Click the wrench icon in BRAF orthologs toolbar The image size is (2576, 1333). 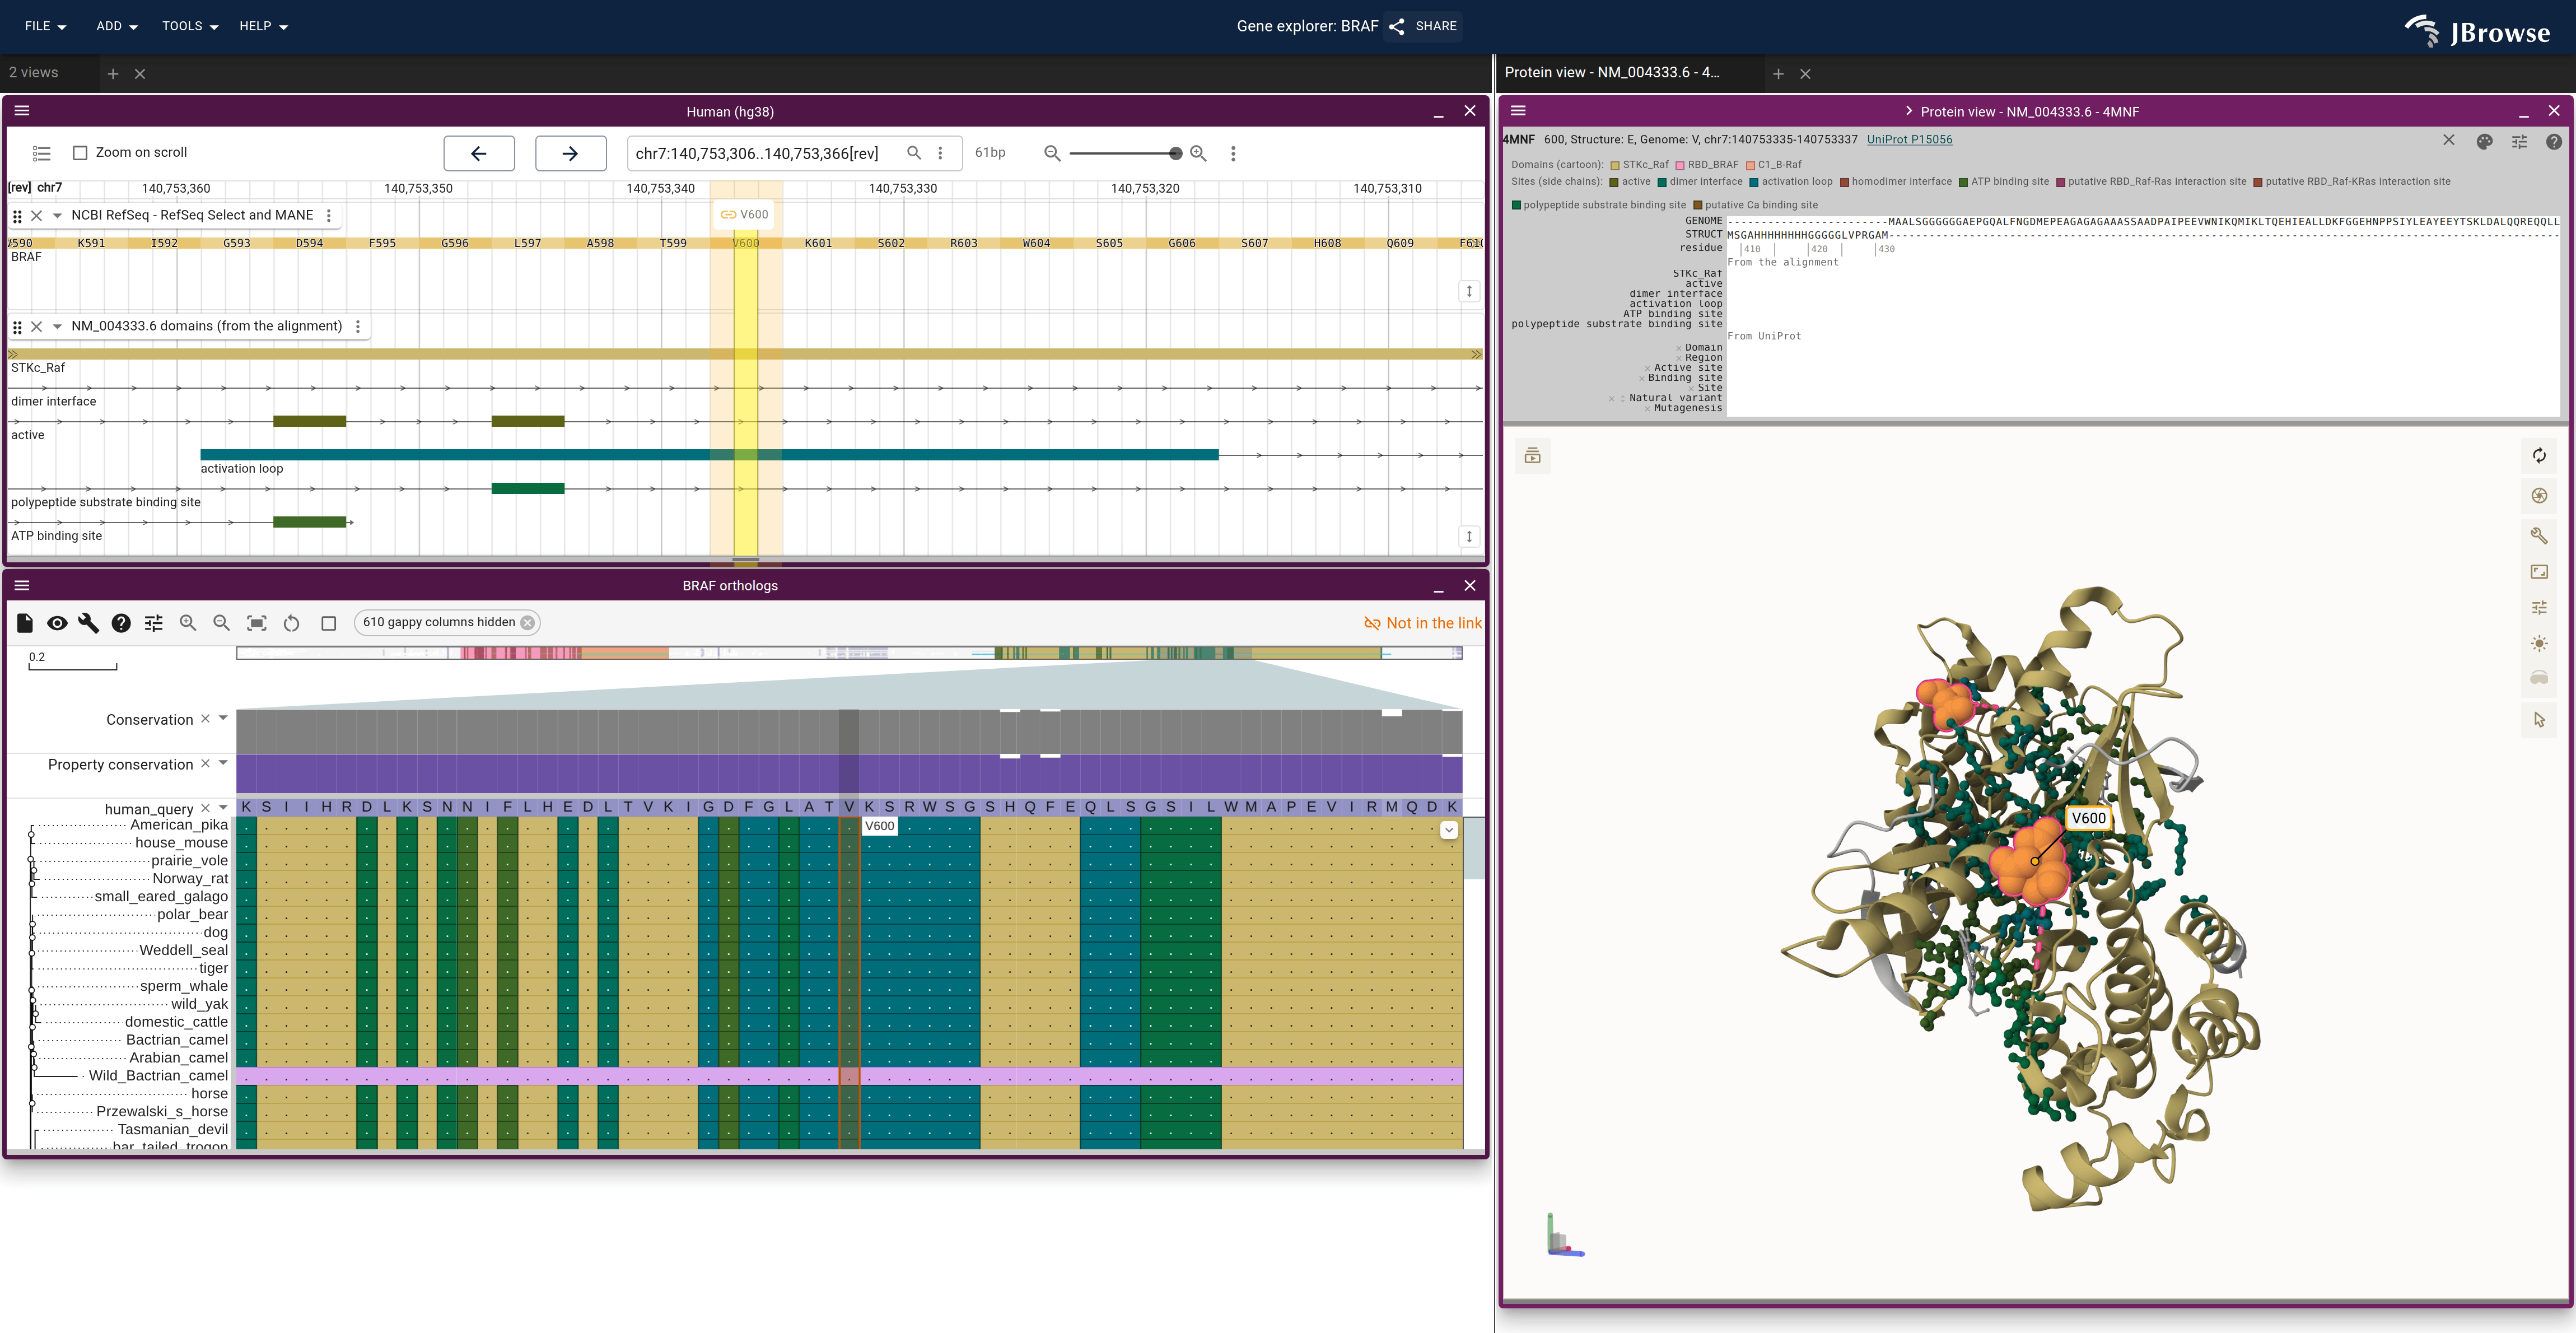pyautogui.click(x=88, y=623)
